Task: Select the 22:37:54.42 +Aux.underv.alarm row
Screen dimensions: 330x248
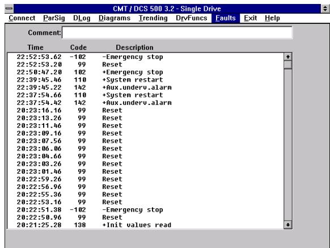Action: point(145,103)
